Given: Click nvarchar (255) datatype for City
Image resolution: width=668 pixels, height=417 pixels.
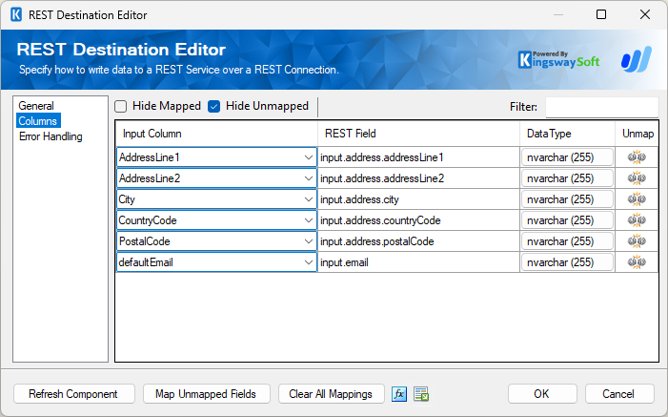Looking at the screenshot, I should pyautogui.click(x=567, y=198).
